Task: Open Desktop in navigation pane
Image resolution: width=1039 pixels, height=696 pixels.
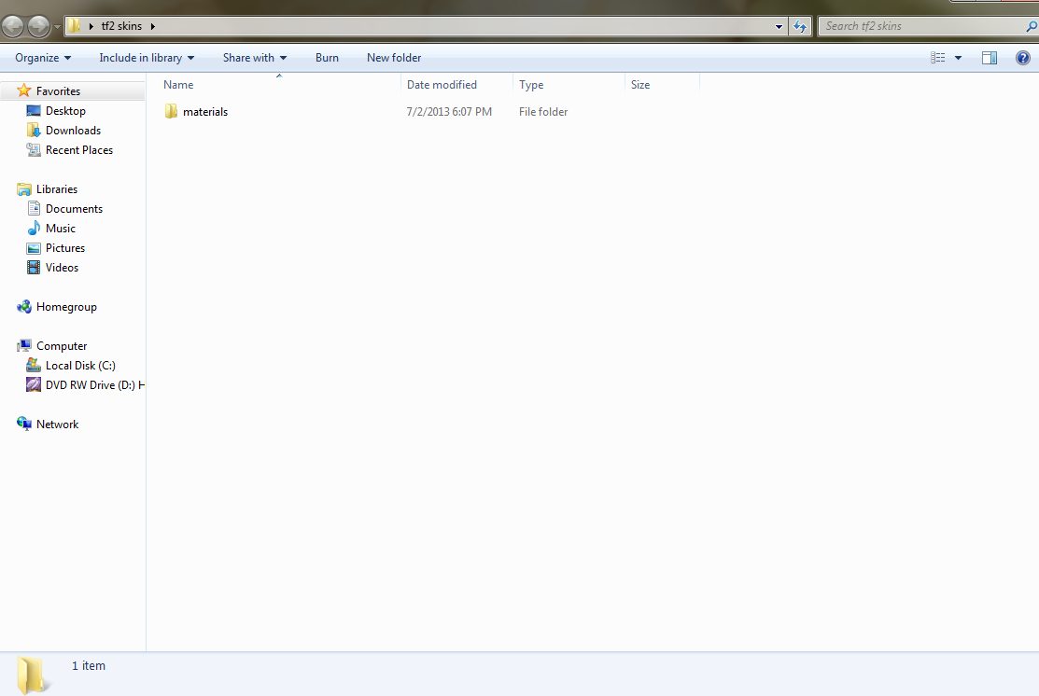Action: click(65, 111)
